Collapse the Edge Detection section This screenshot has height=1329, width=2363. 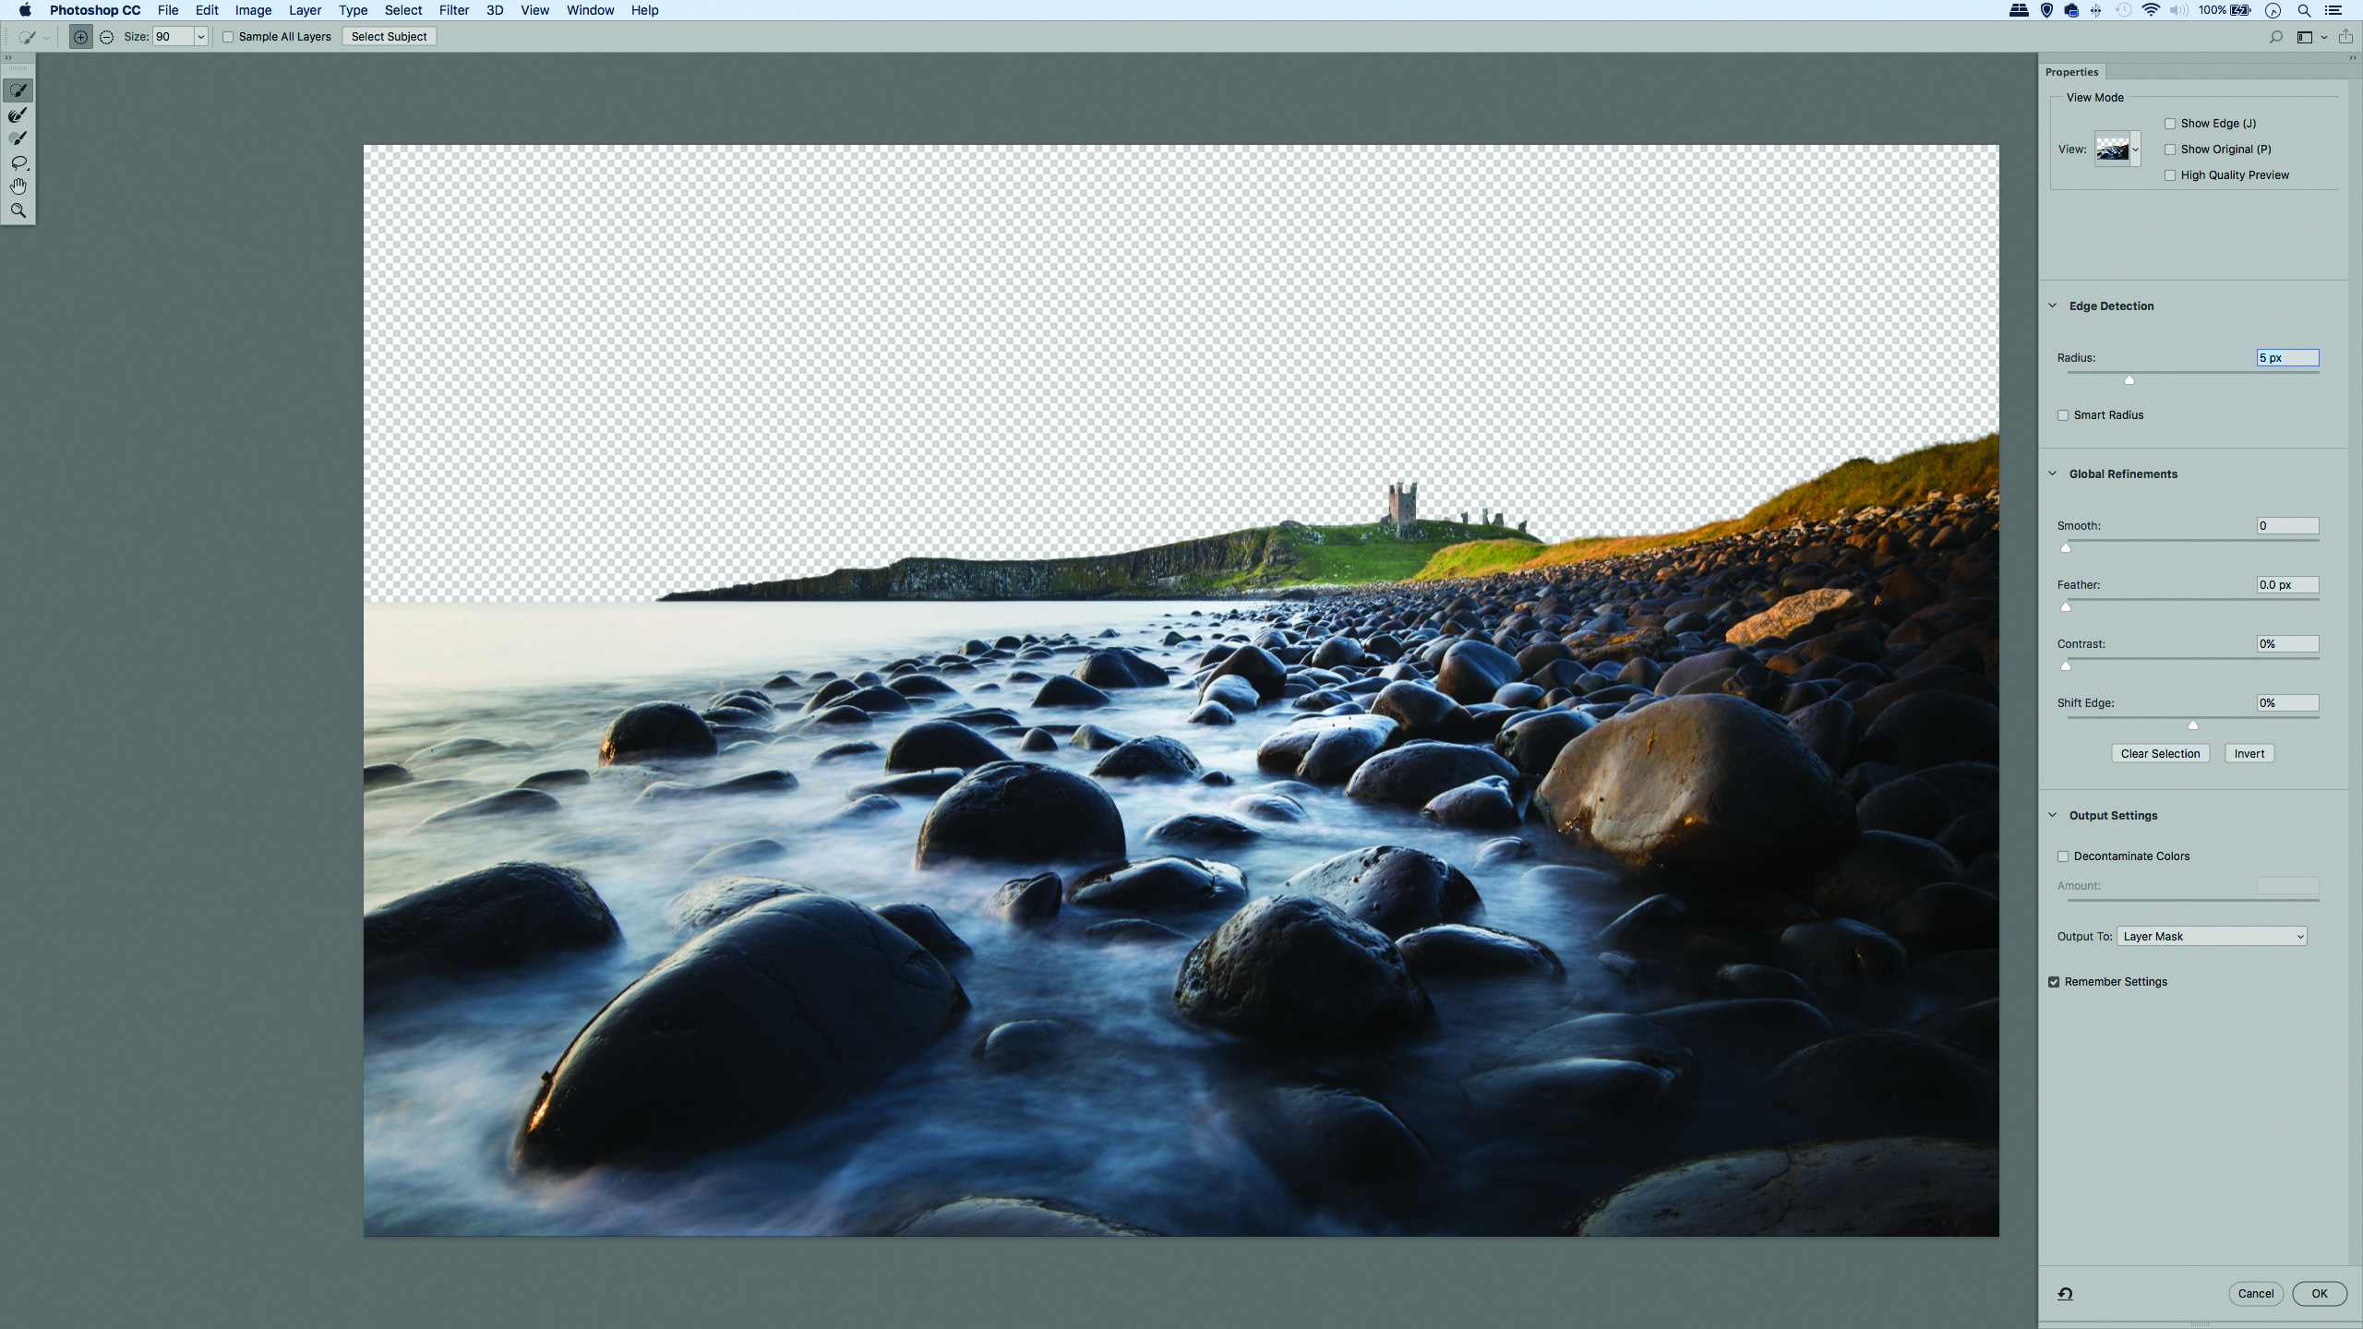[2053, 305]
